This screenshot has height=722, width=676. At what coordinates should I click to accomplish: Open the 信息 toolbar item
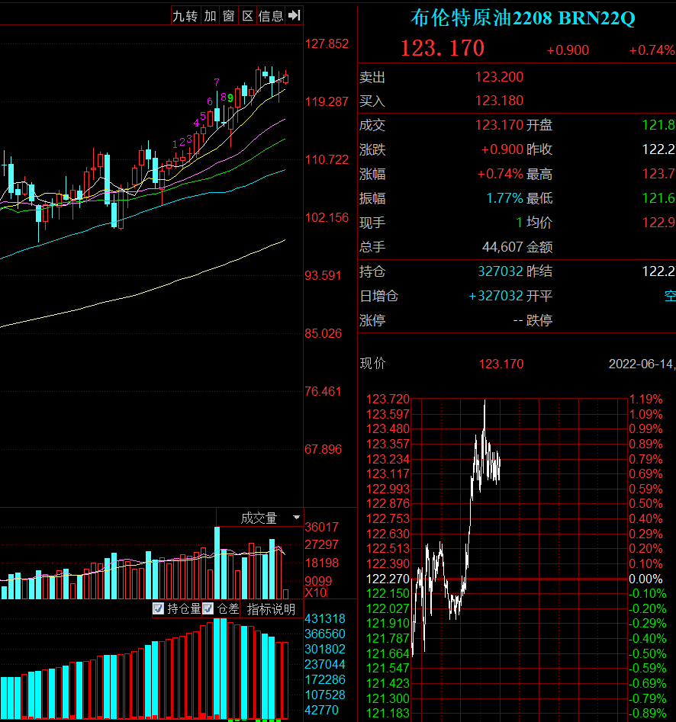tap(271, 16)
